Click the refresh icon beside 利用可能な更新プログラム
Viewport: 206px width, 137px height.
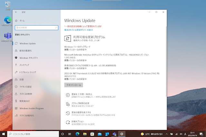tap(67, 38)
